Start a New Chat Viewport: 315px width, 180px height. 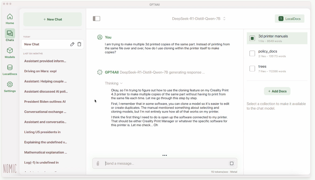click(52, 19)
